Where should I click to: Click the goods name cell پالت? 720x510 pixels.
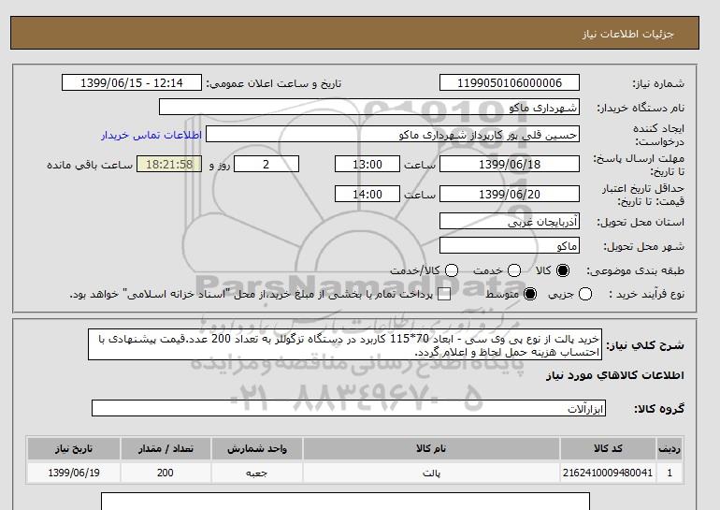pos(431,473)
